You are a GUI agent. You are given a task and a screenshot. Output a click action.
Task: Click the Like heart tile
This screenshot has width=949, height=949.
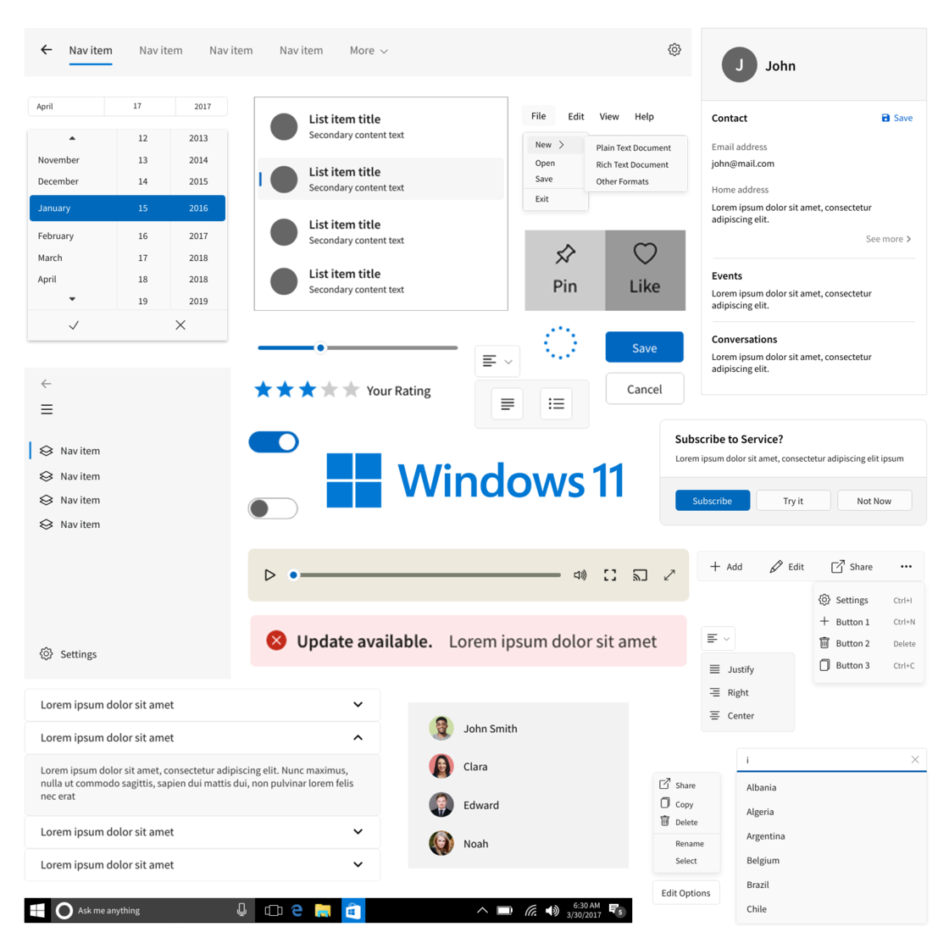(645, 270)
